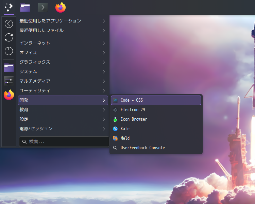Open the folder favorite in launcher sidebar
This screenshot has width=255, height=204.
pos(9,68)
